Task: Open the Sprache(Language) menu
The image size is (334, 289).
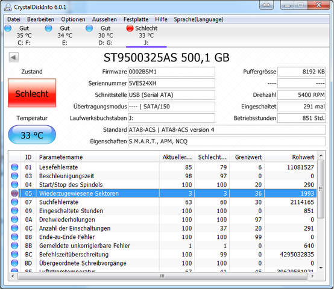Action: click(198, 19)
